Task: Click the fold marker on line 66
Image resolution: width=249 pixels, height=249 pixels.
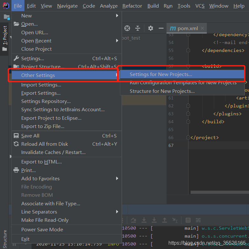Action: tap(188, 137)
